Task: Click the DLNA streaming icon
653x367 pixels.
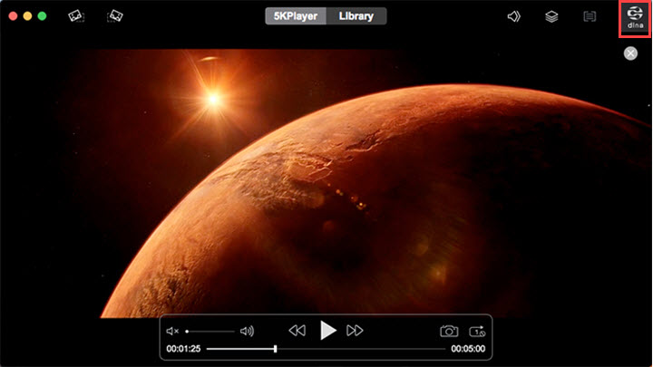Action: click(635, 18)
